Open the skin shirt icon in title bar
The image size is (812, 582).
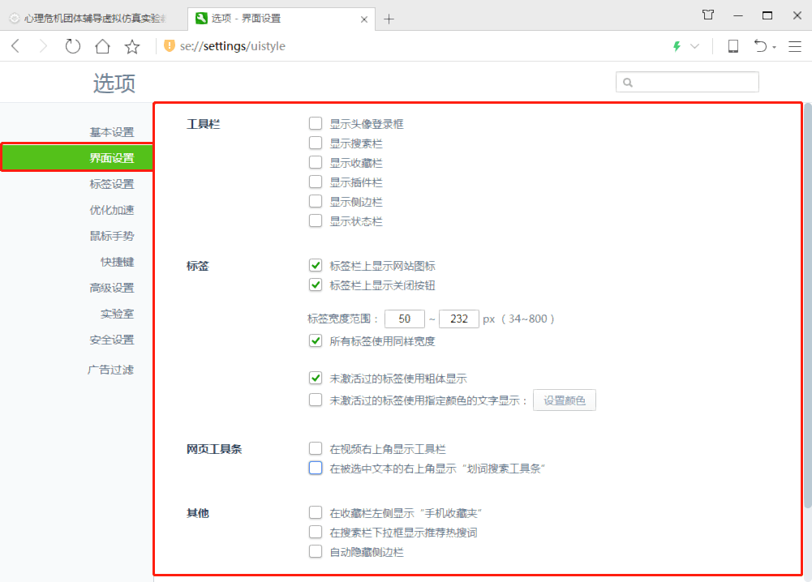click(708, 15)
